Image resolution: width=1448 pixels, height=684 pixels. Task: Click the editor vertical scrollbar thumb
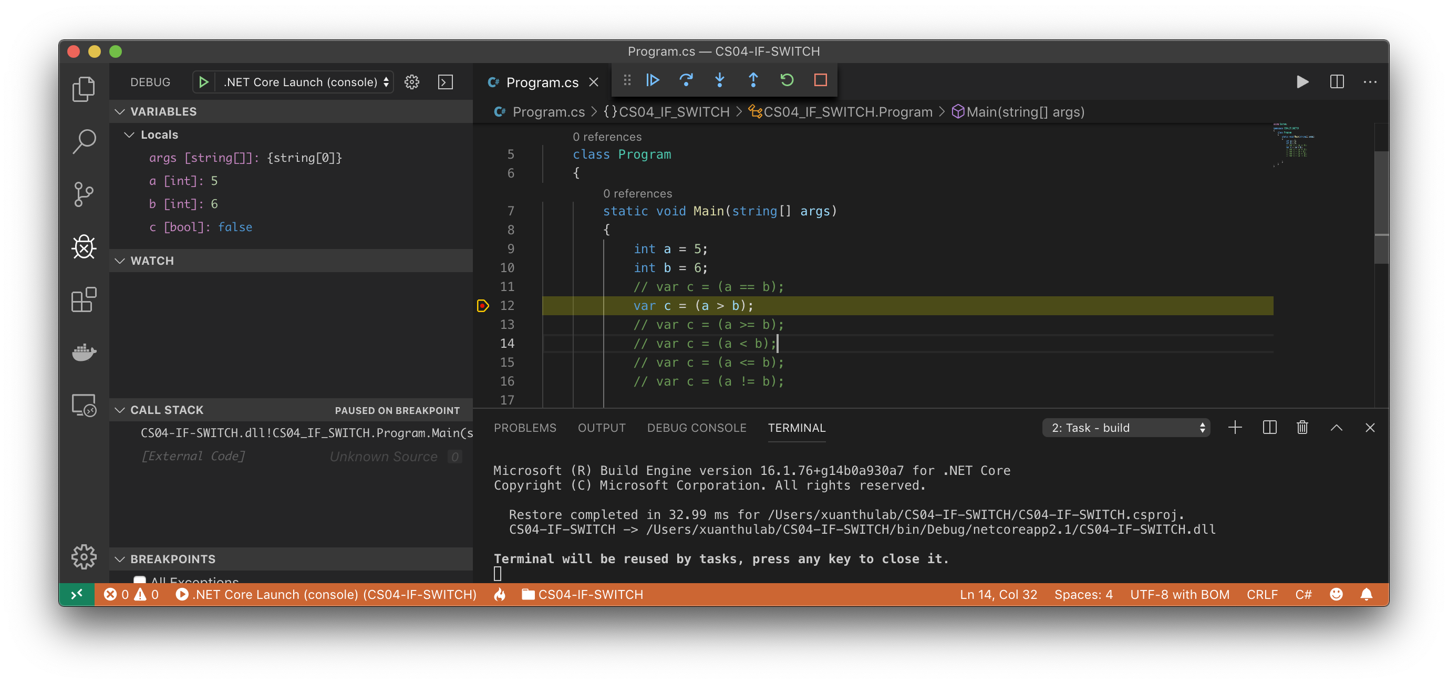coord(1381,207)
